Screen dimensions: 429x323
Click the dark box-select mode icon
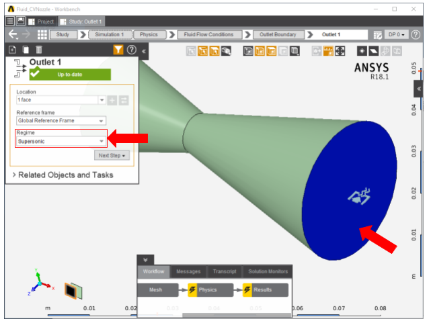coord(226,51)
